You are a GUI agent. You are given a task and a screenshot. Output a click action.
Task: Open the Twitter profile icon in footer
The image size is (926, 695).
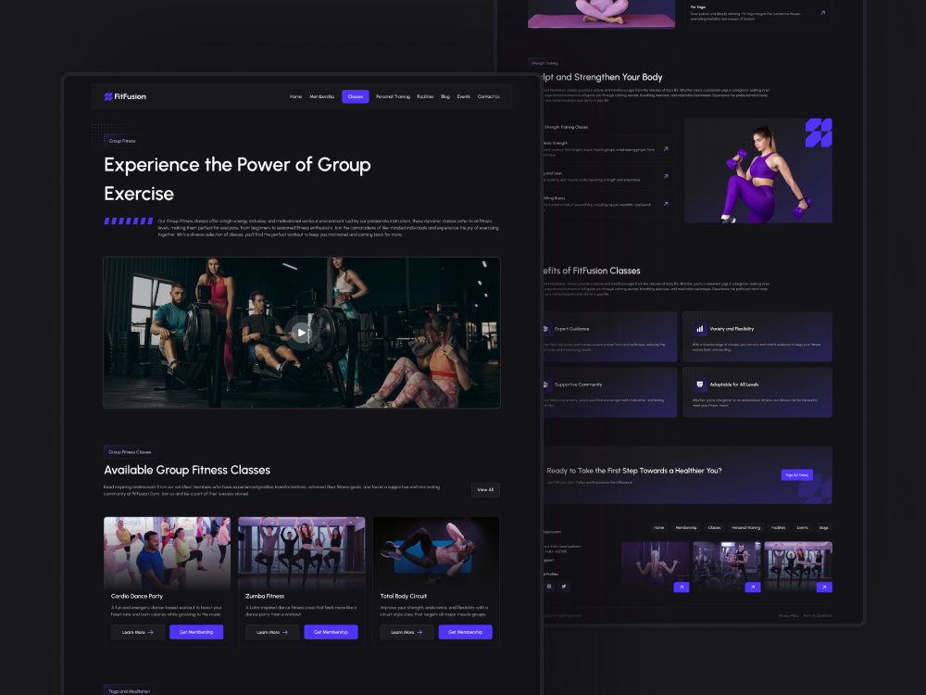coord(563,586)
